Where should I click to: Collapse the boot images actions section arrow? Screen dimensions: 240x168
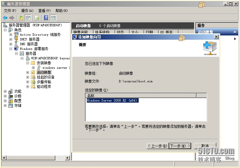pyautogui.click(x=235, y=32)
